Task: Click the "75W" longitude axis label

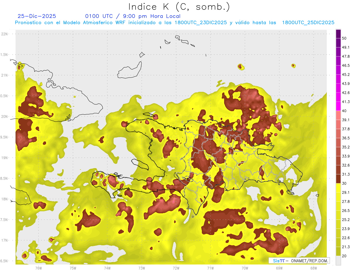Action: click(73, 268)
